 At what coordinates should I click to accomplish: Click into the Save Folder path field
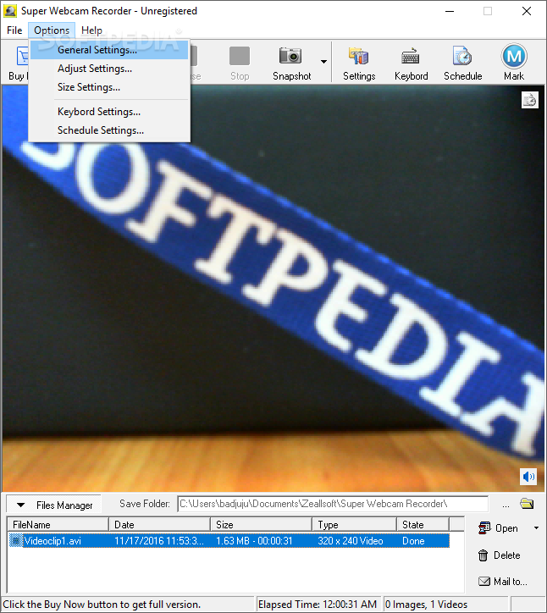(333, 504)
